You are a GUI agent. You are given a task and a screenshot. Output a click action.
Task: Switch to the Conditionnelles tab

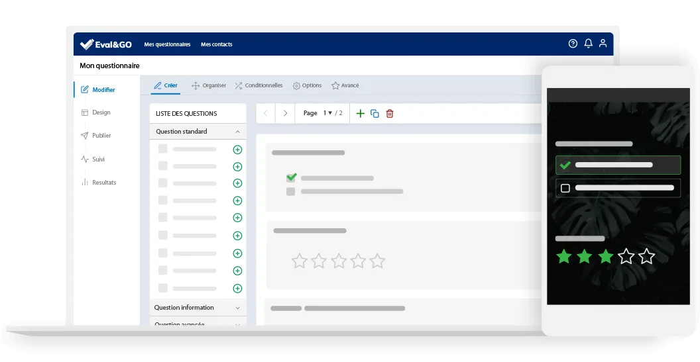click(259, 85)
